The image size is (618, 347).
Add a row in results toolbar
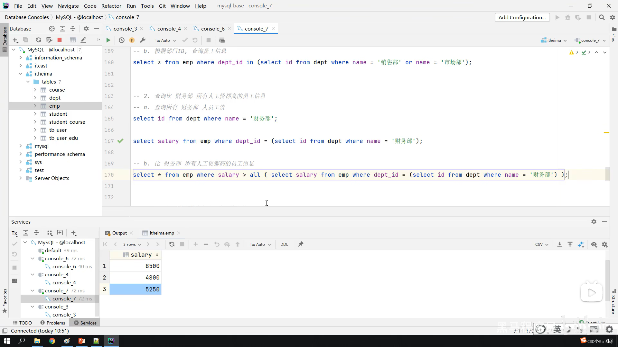click(195, 244)
